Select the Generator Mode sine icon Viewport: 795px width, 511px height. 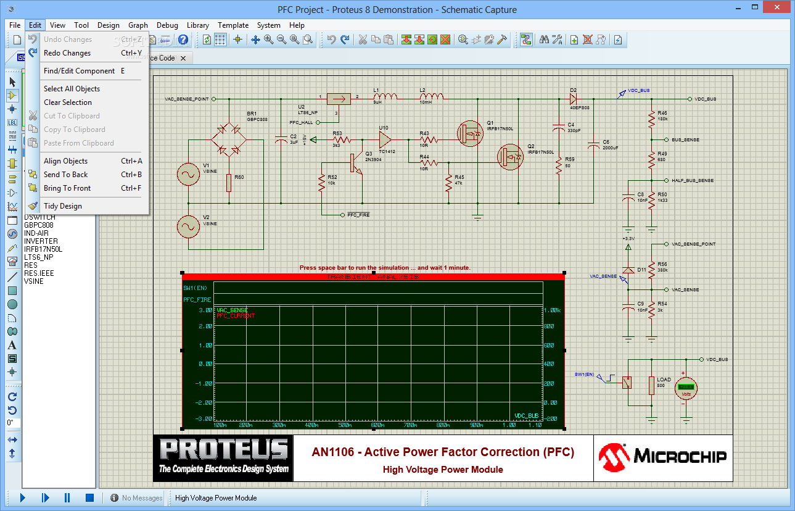tap(12, 234)
